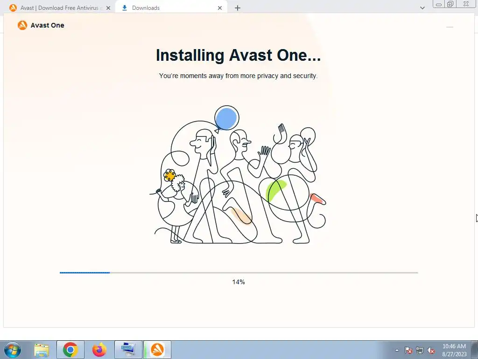
Task: Click the privacy and security subtitle text
Action: click(238, 76)
